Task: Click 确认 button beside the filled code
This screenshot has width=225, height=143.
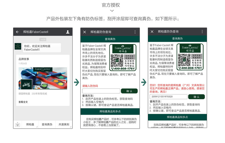Action: pyautogui.click(x=197, y=97)
